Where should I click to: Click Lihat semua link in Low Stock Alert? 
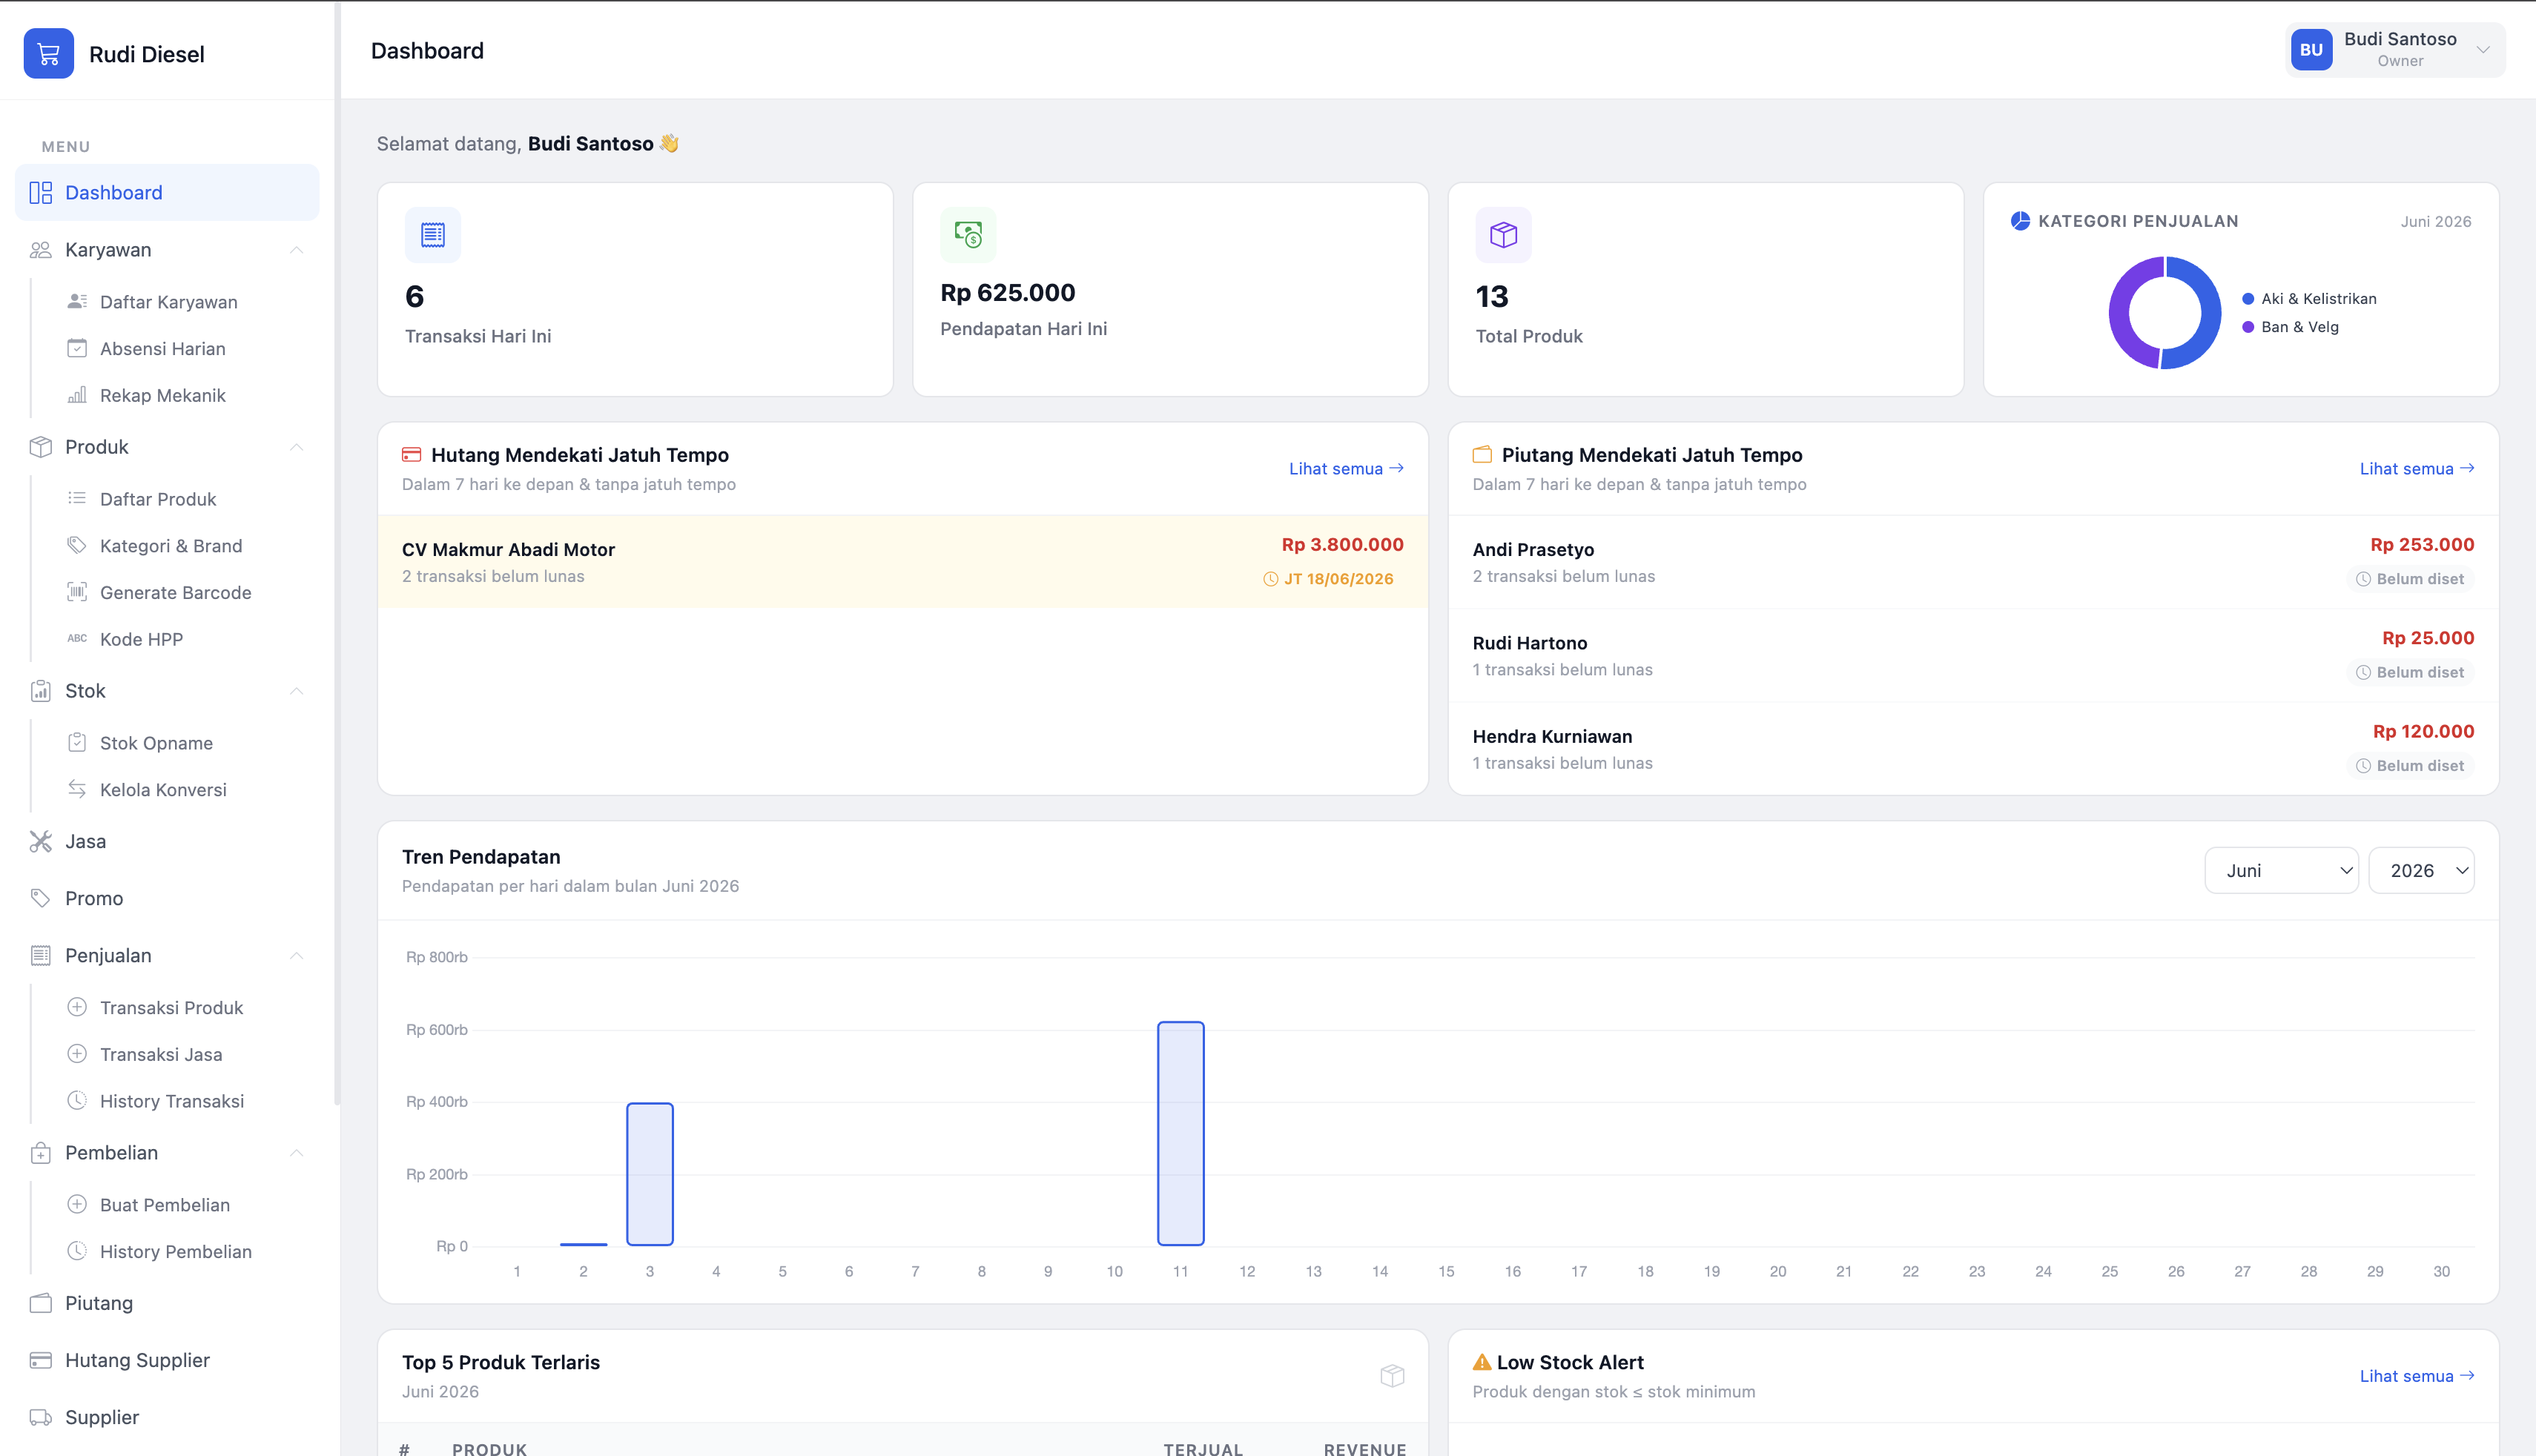(x=2417, y=1376)
